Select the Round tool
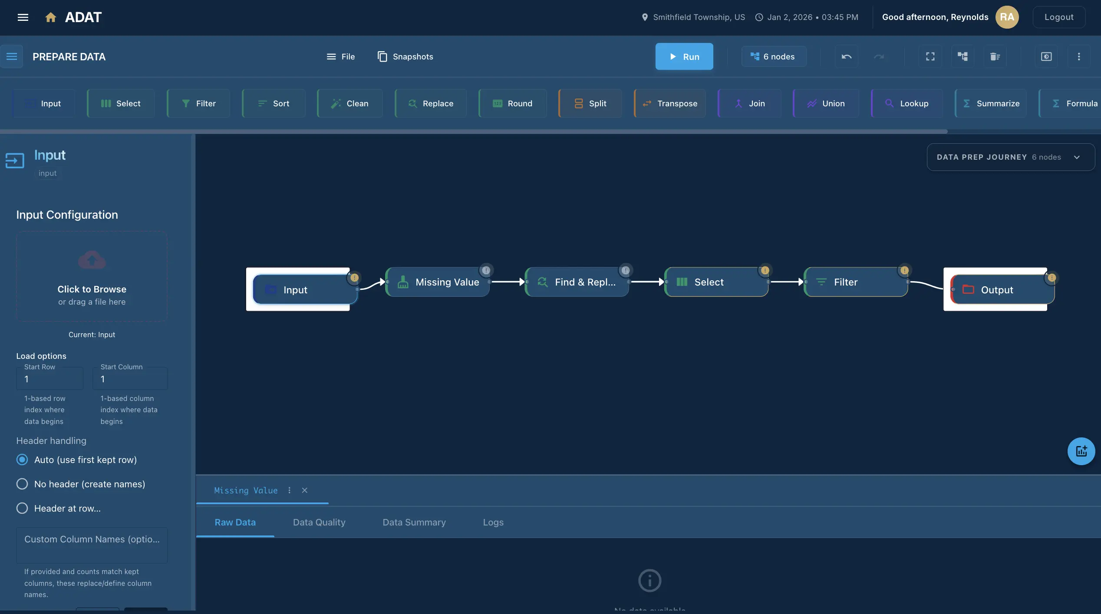1101x614 pixels. click(x=512, y=103)
